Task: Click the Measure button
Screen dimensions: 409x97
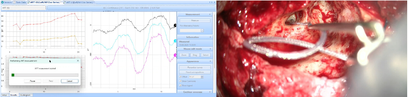Action: 195,20
